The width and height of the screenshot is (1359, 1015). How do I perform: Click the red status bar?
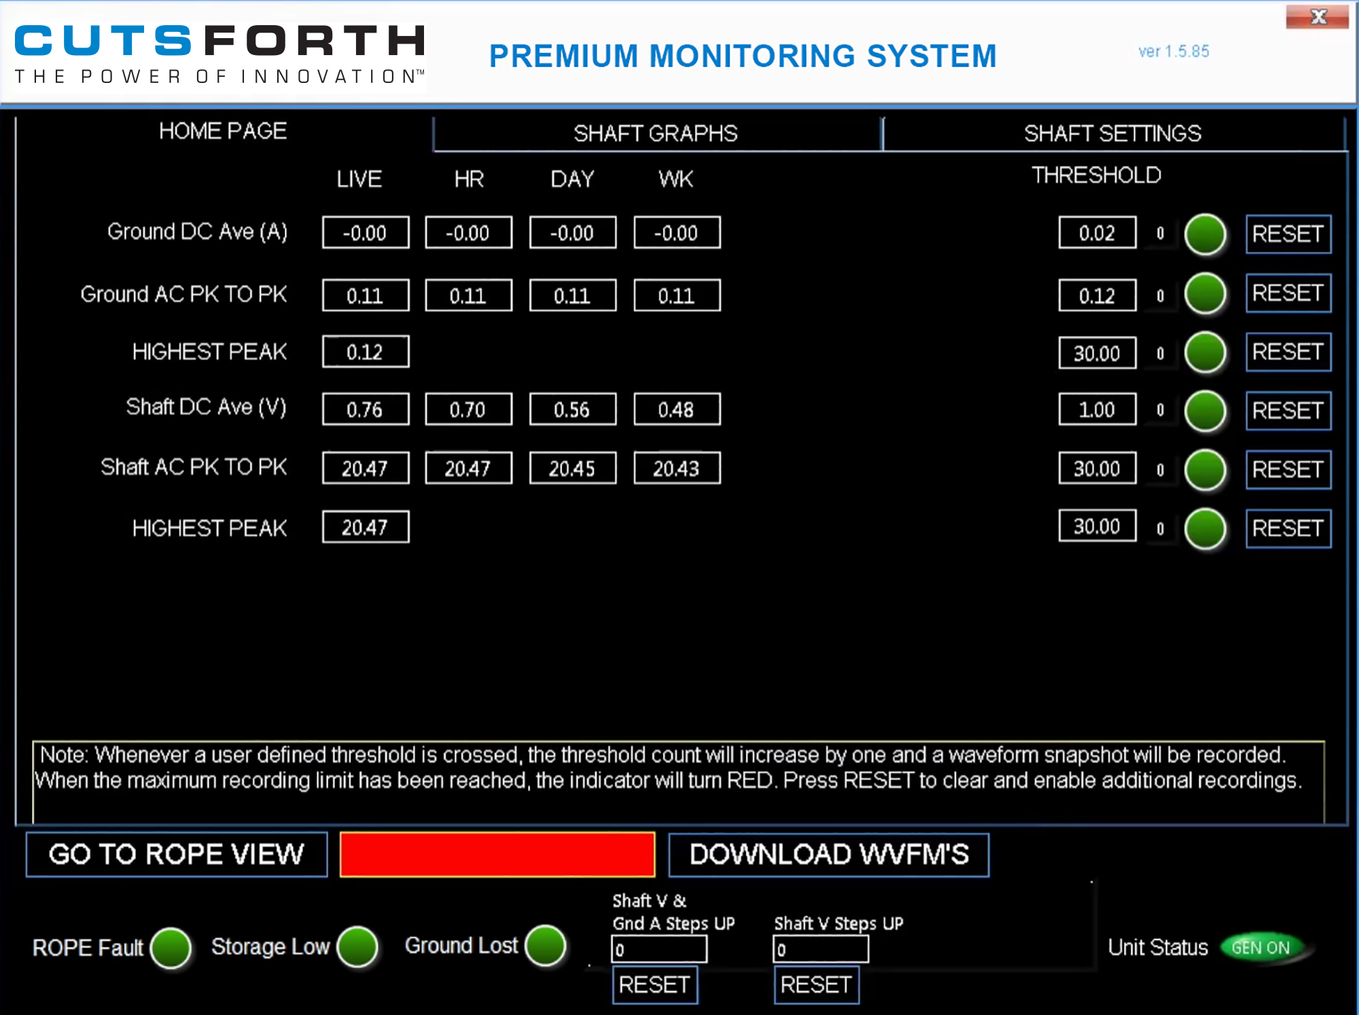(497, 855)
